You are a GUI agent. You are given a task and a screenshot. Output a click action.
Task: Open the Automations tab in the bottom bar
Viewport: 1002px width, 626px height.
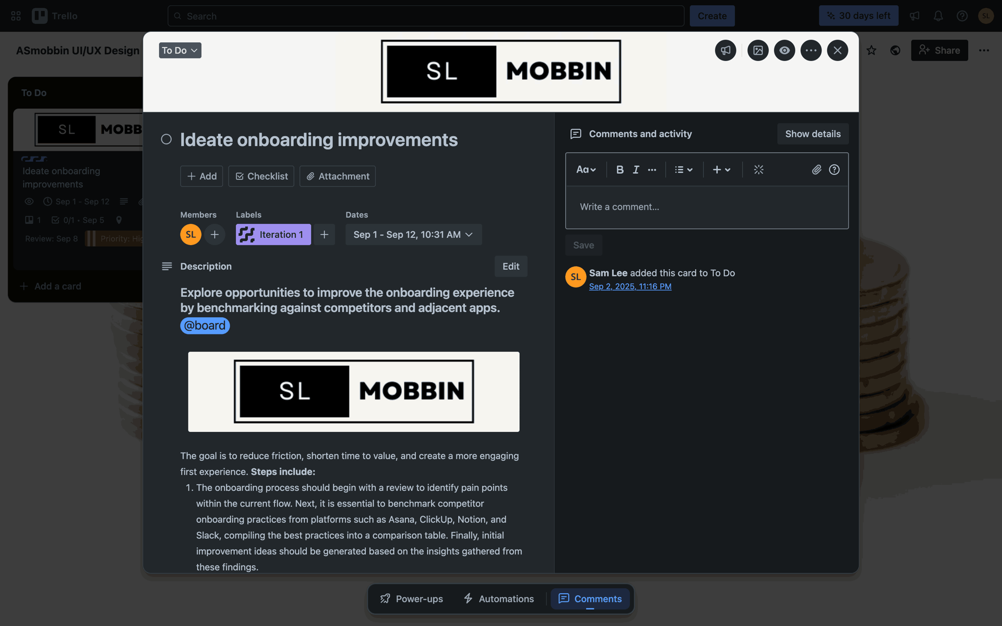pos(499,599)
